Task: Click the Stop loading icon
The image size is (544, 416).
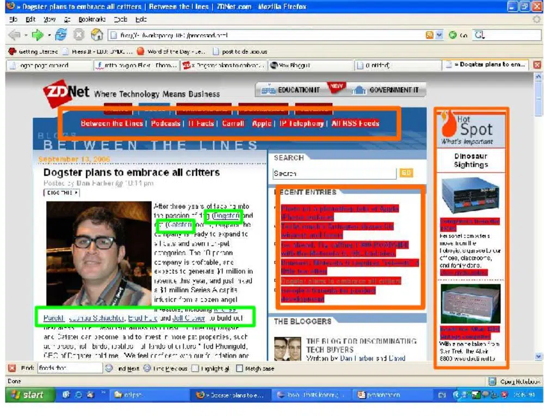Action: point(78,35)
